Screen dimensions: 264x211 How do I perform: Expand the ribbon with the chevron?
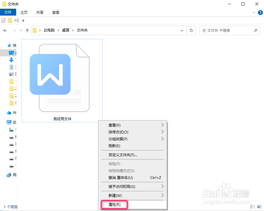coord(253,13)
